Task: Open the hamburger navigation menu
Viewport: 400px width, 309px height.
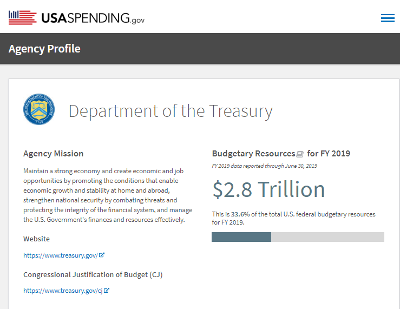Action: (x=388, y=18)
